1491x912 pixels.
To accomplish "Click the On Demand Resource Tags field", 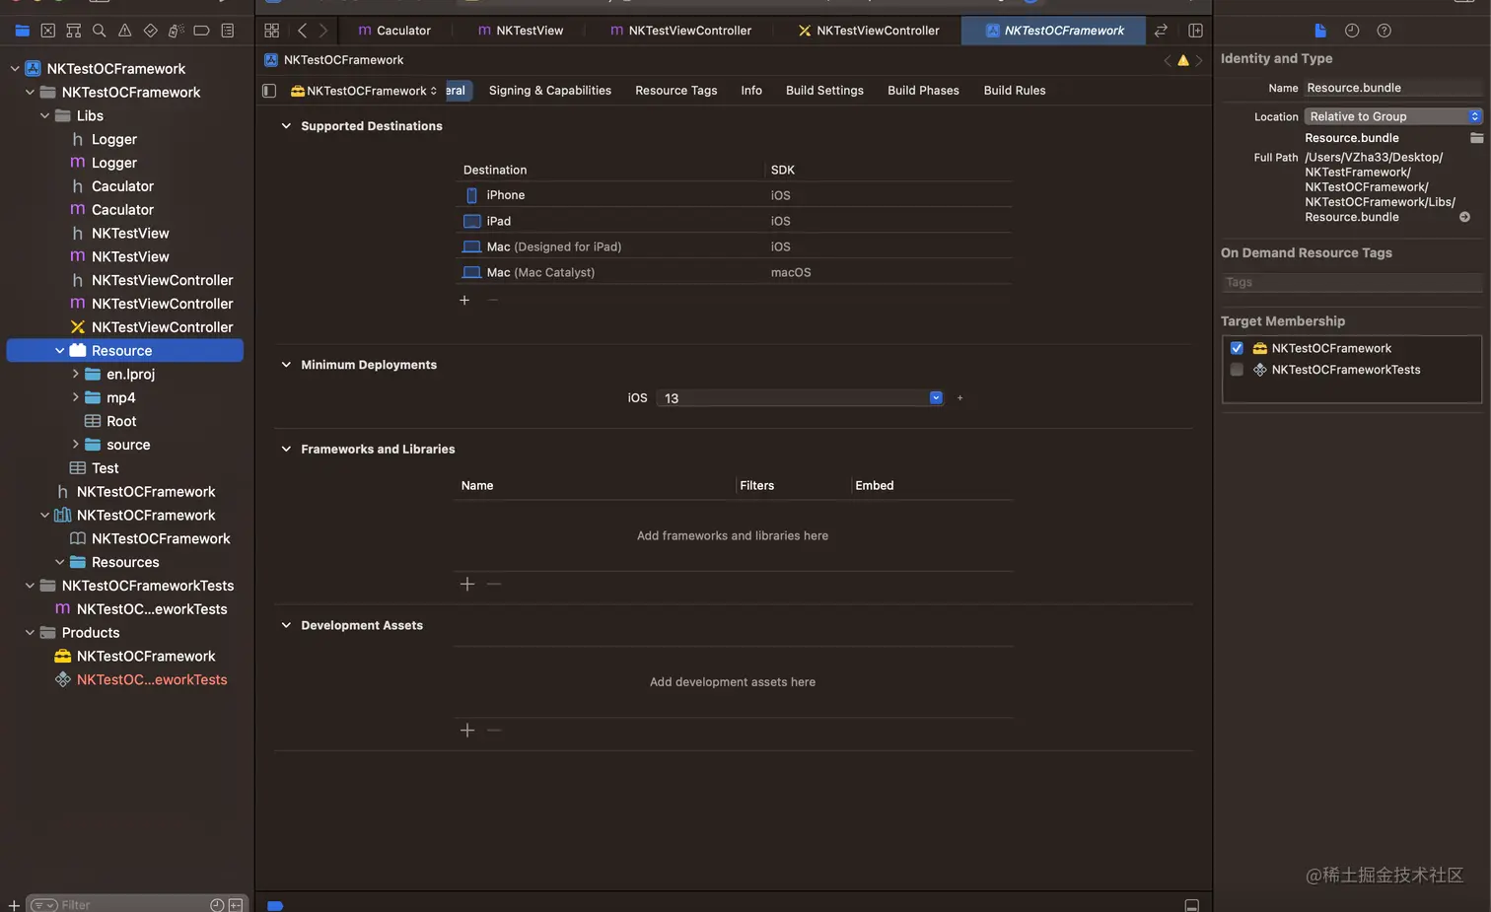I will tap(1352, 283).
